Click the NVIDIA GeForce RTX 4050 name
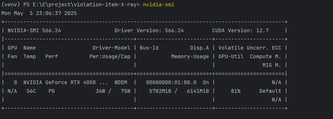 click(66, 82)
